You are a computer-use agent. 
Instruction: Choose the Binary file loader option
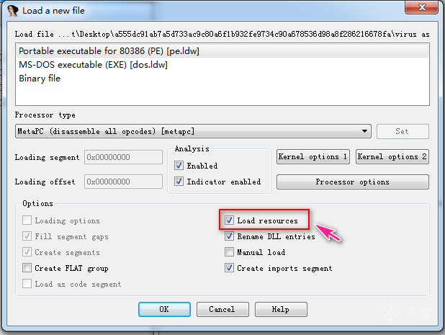click(x=40, y=79)
